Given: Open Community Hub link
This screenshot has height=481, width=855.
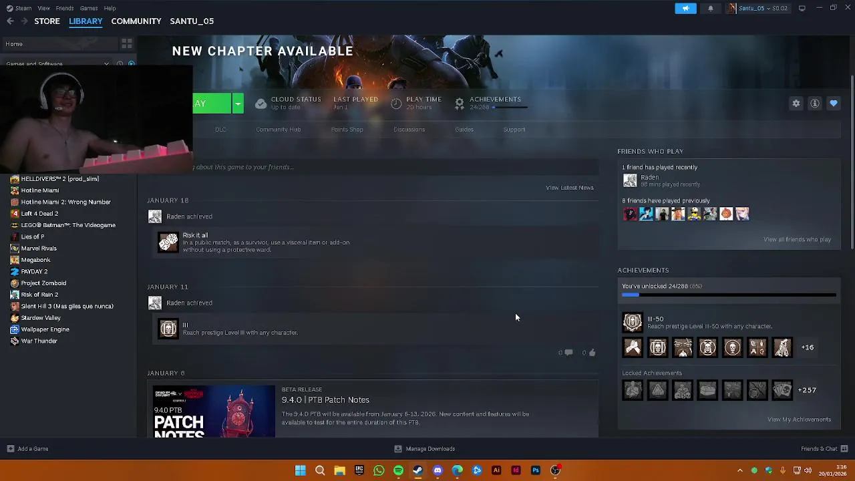Looking at the screenshot, I should coord(279,130).
